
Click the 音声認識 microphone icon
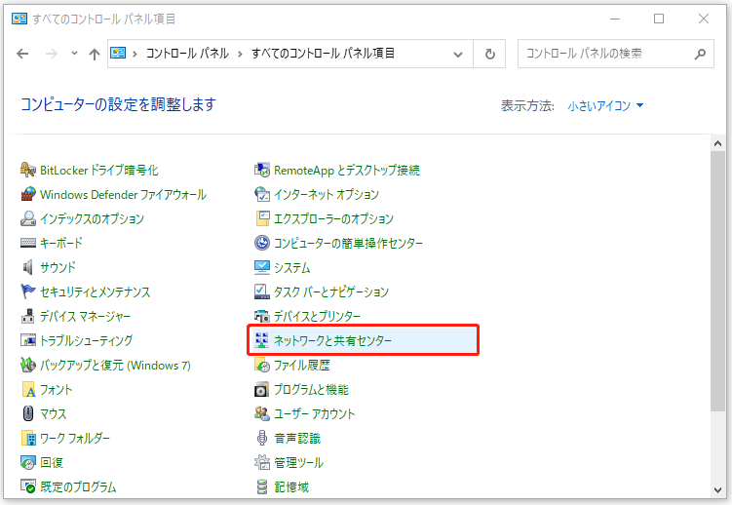[x=262, y=438]
